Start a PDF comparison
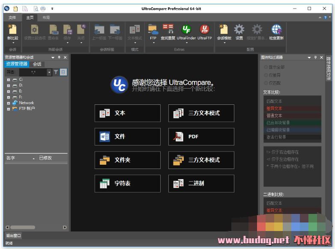 (201, 136)
